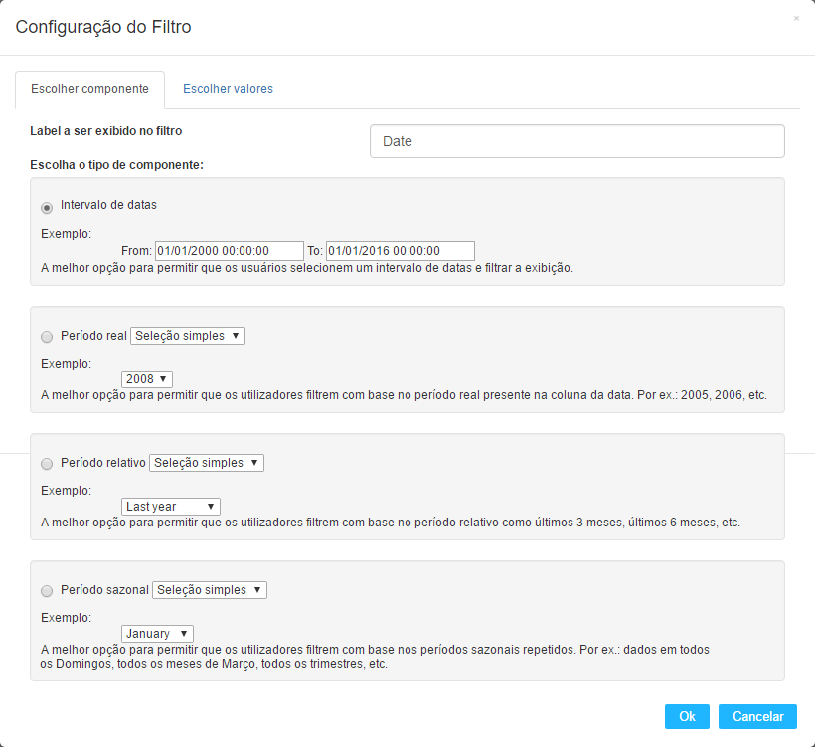Screen dimensions: 815x747
Task: Focus the filter label field containing Date
Action: [x=576, y=141]
